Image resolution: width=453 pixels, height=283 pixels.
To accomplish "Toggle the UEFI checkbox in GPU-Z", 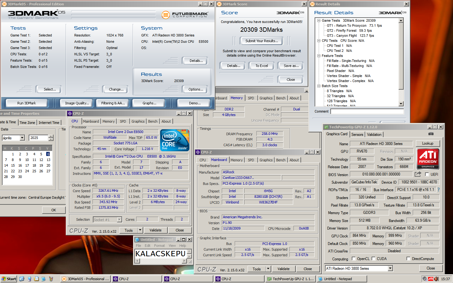I will tap(427, 174).
